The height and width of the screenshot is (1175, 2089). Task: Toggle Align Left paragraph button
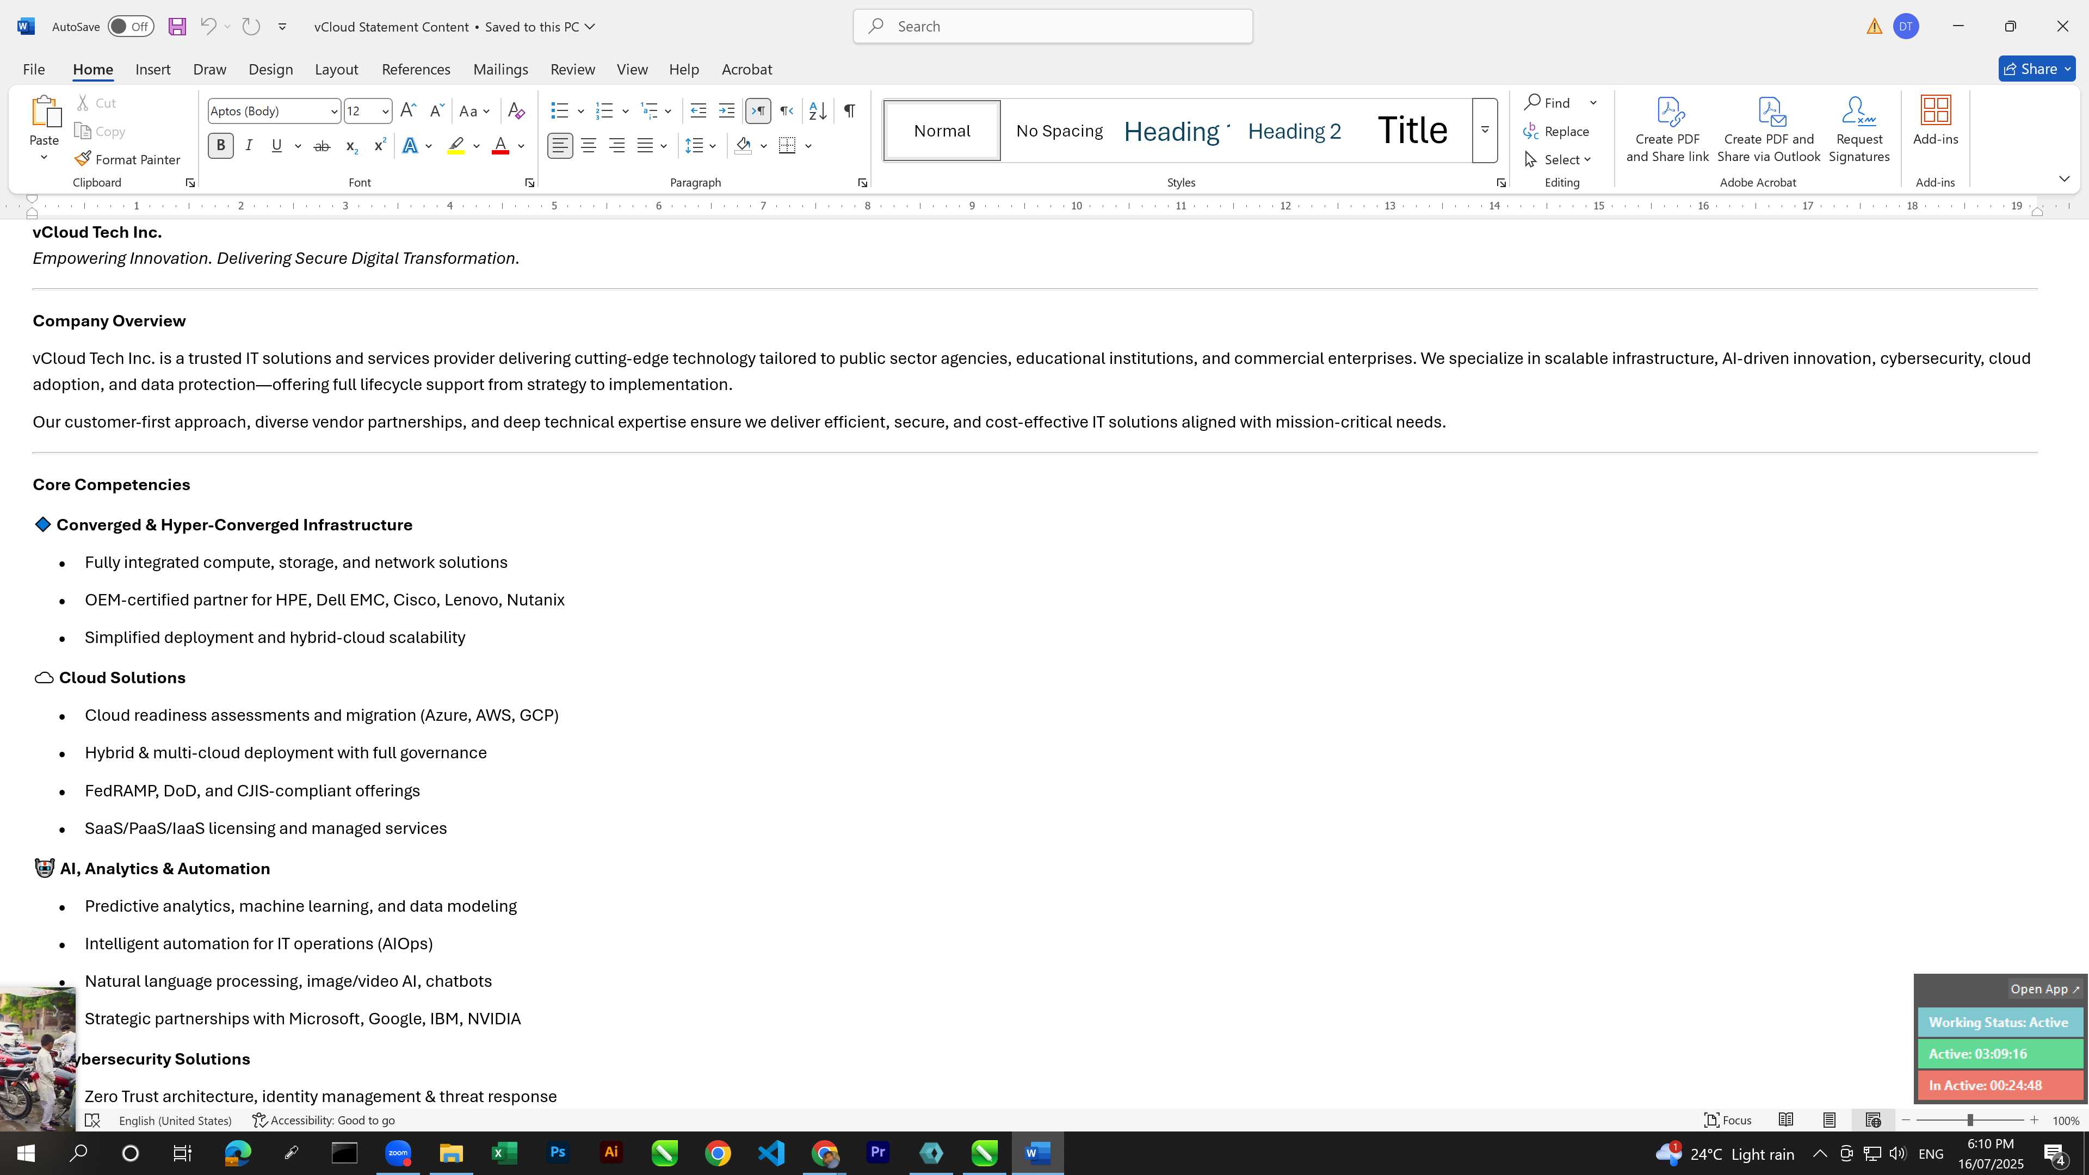560,146
